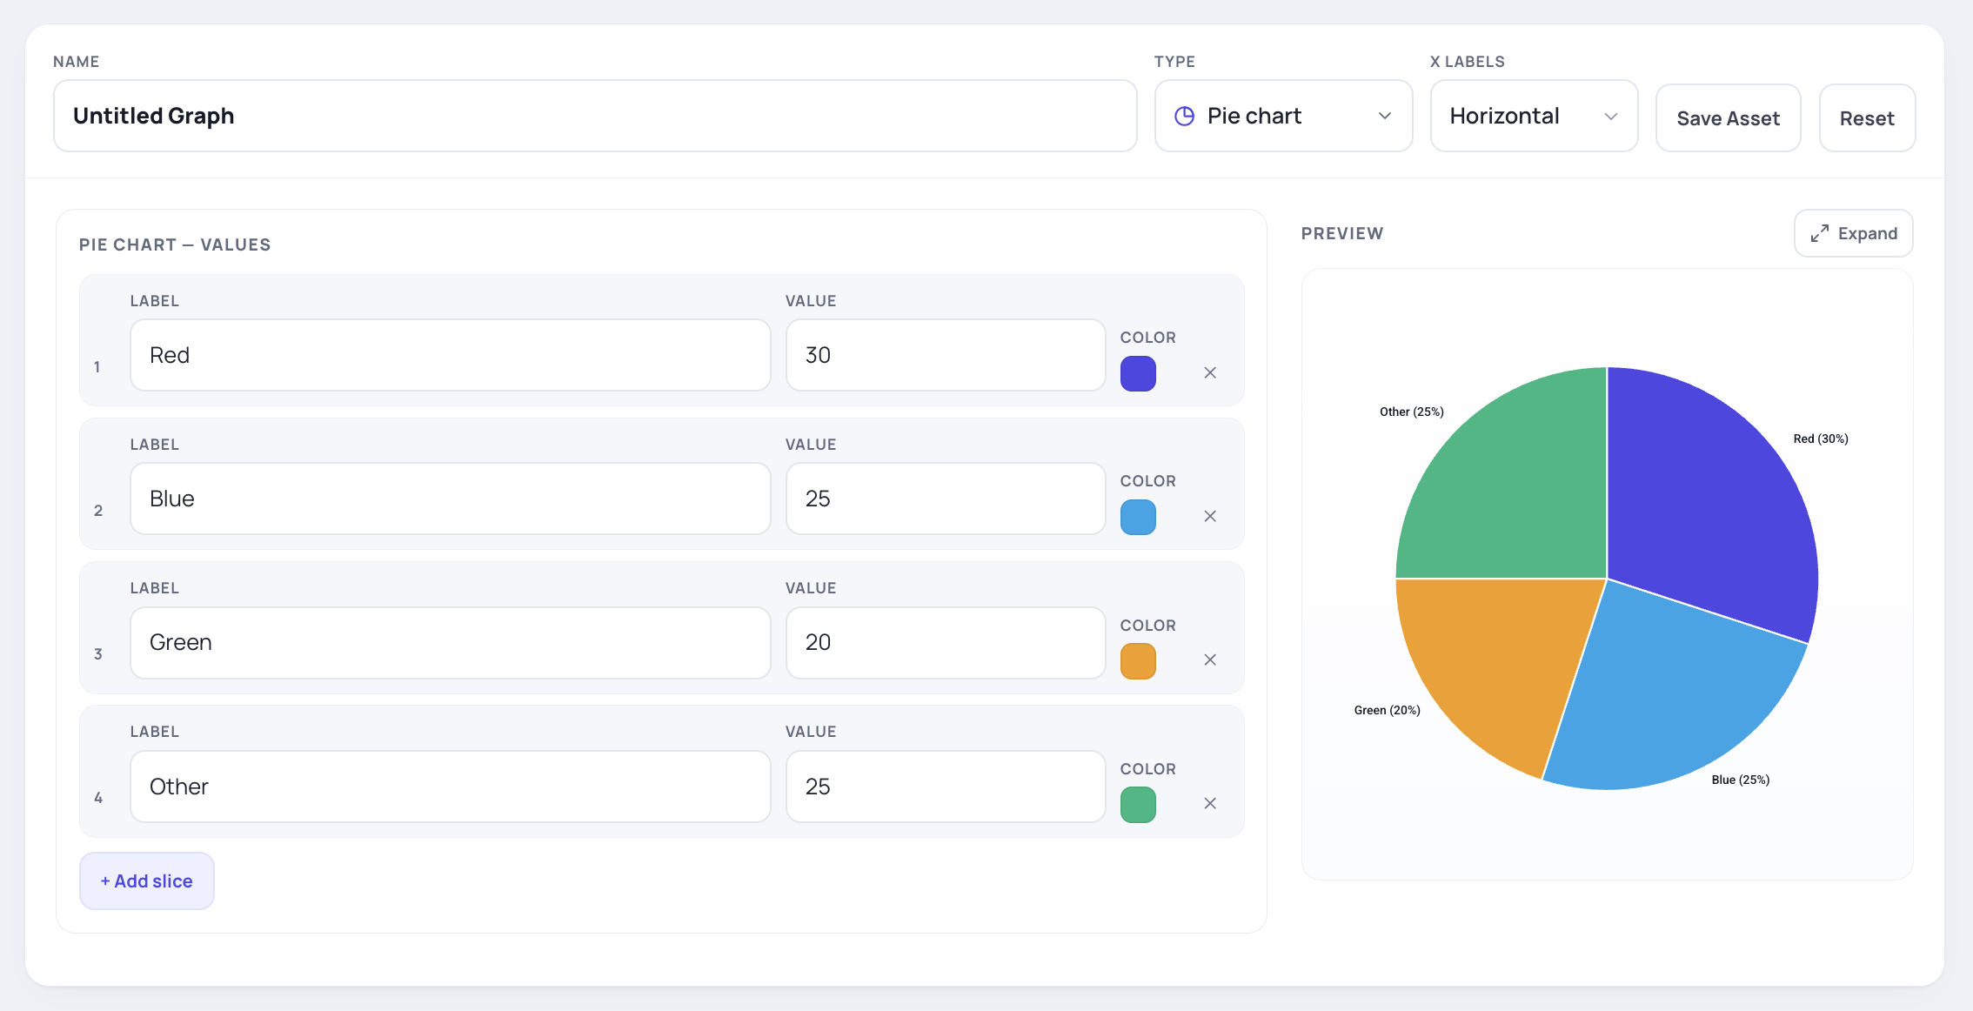The width and height of the screenshot is (1973, 1011).
Task: Click the Add slice button
Action: [x=147, y=880]
